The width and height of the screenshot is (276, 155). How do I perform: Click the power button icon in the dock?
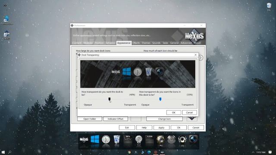171,139
